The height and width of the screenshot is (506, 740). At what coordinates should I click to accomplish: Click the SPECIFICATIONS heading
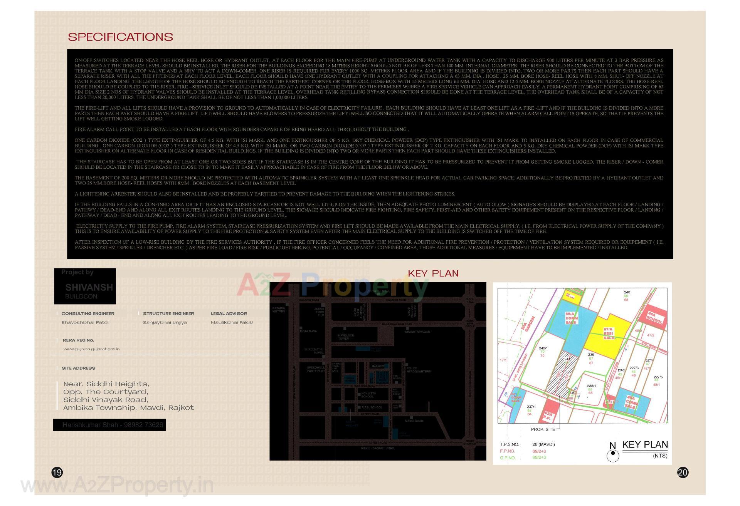120,37
